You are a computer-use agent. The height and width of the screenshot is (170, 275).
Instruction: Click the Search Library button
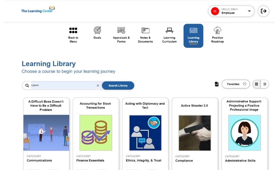coord(118,85)
